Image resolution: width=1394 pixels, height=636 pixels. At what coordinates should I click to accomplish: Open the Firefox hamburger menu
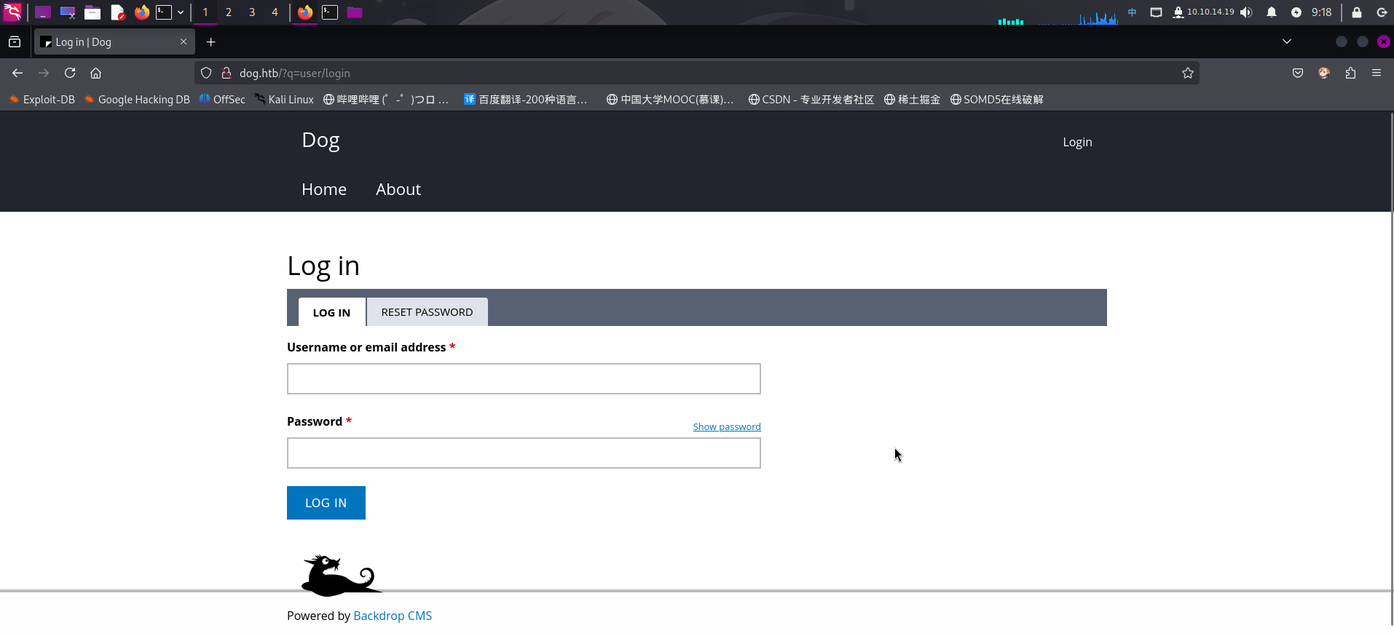[1377, 73]
